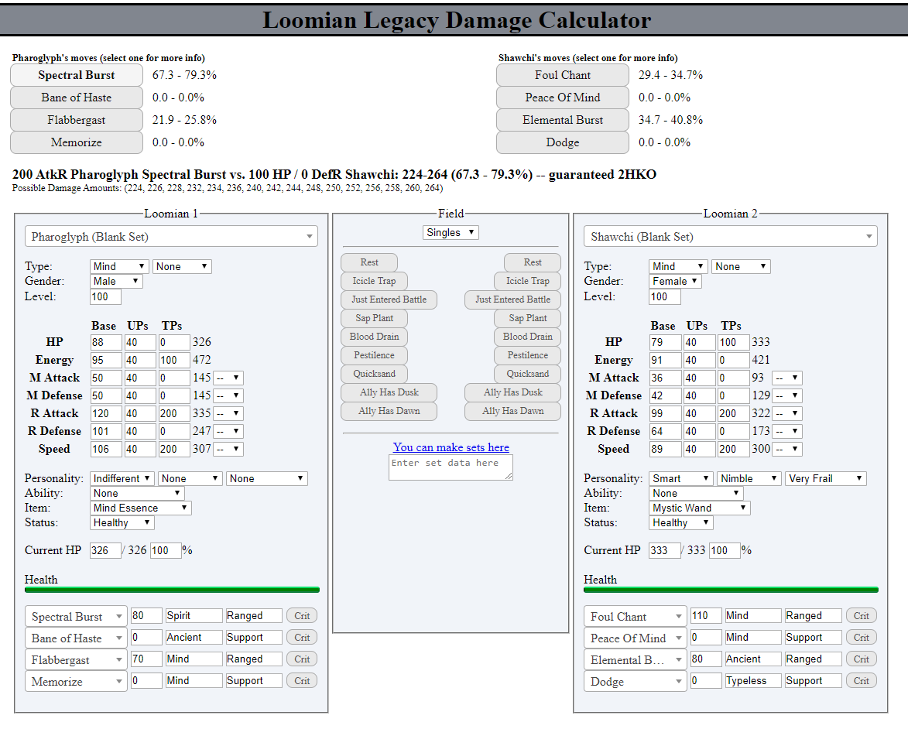Click Dodge move type field Typeless

(753, 681)
